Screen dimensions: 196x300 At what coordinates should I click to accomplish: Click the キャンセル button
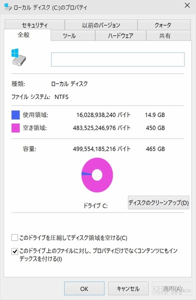click(128, 288)
